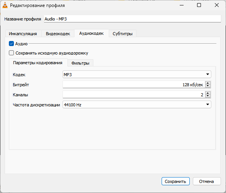The height and width of the screenshot is (193, 226).
Task: Uncheck the Аудио checkbox
Action: pos(11,44)
